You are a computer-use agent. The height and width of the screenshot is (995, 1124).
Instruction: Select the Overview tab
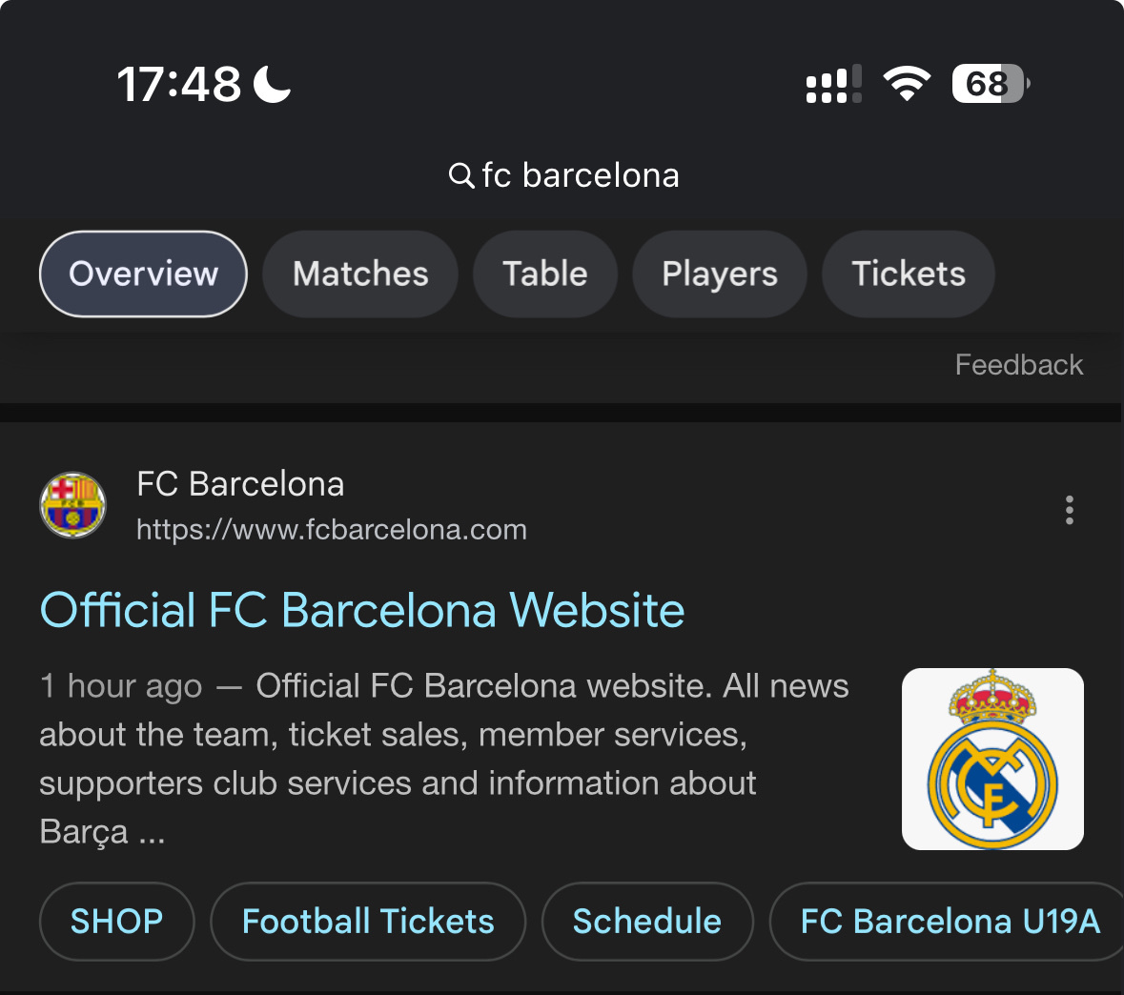pyautogui.click(x=143, y=274)
